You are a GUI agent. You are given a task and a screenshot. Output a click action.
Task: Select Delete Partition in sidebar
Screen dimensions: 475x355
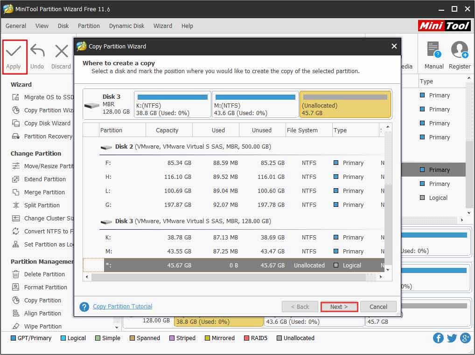(x=38, y=274)
